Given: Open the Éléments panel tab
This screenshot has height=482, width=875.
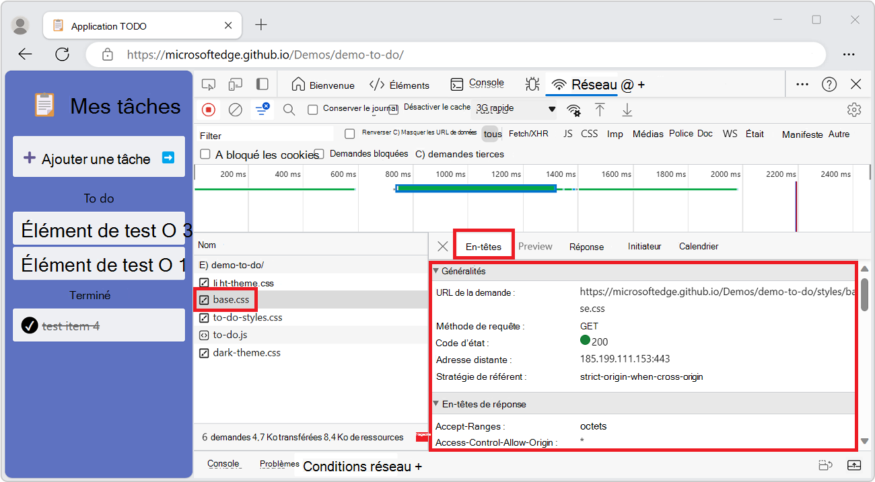Looking at the screenshot, I should click(399, 85).
